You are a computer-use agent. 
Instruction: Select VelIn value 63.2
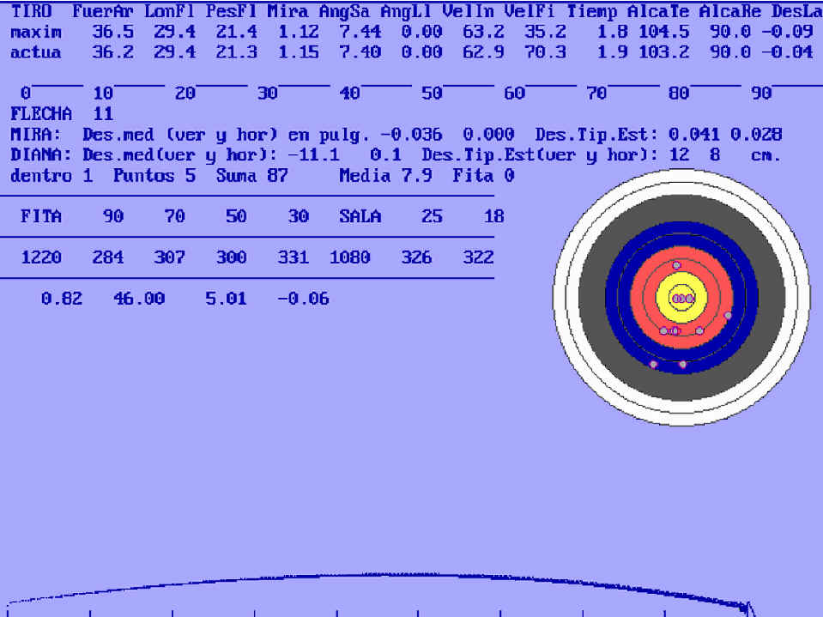pos(483,32)
